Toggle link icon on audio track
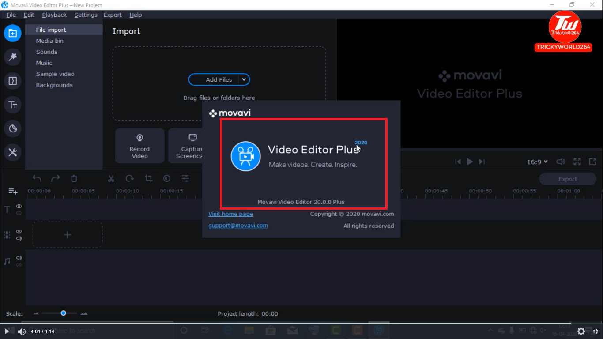The image size is (603, 339). (x=19, y=264)
